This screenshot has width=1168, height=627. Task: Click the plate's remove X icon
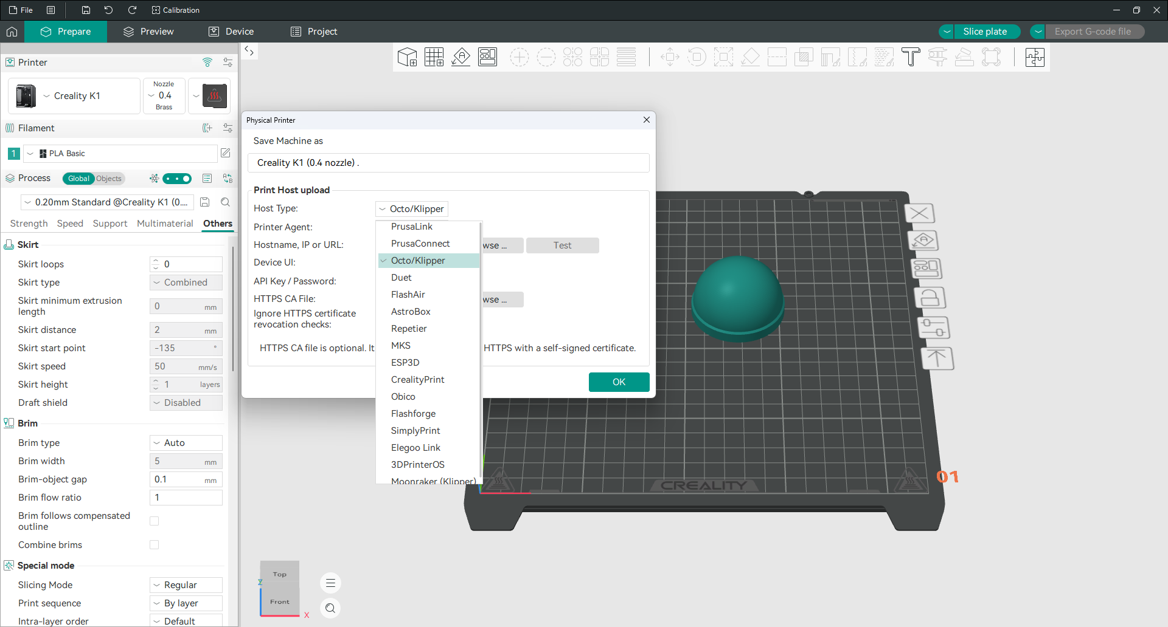pyautogui.click(x=920, y=213)
